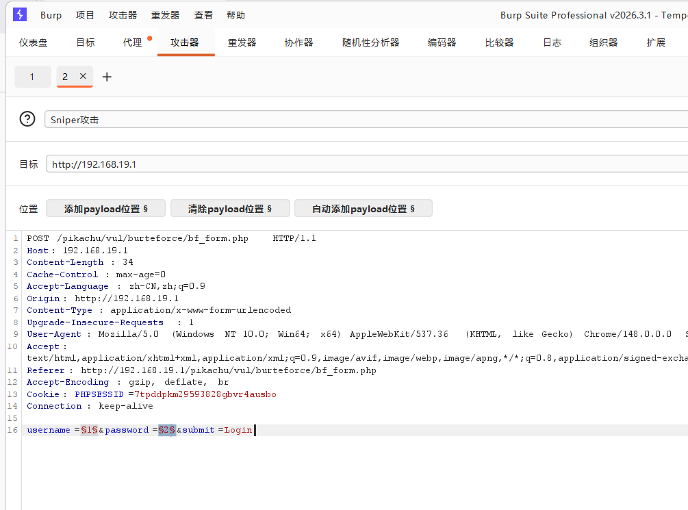The image size is (688, 510).
Task: Click the Cache-Control header line
Action: coord(96,275)
